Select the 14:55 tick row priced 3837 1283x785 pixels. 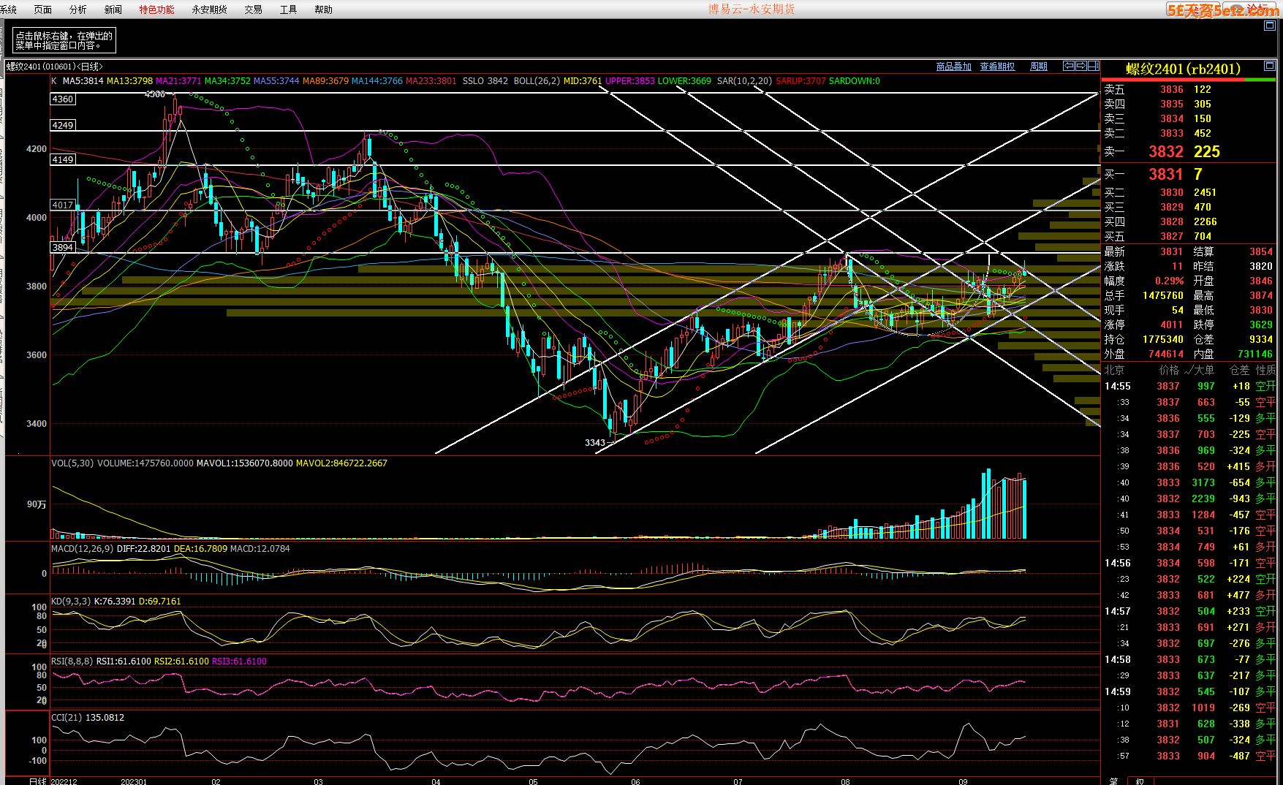(1189, 387)
